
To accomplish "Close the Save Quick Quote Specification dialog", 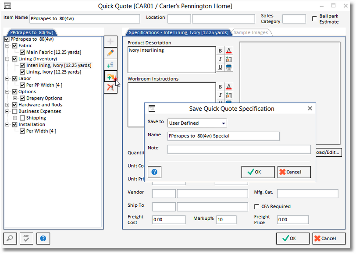I will pos(310,109).
